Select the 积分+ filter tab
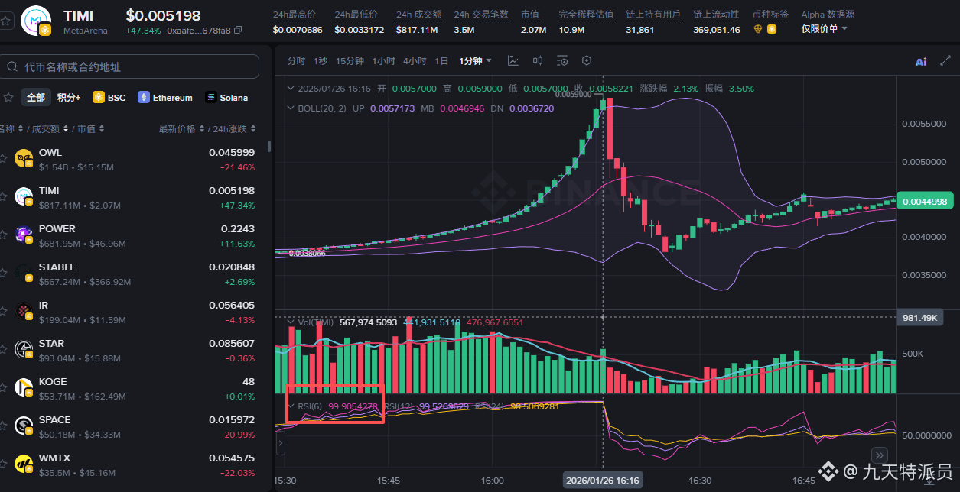This screenshot has height=492, width=960. (x=69, y=97)
